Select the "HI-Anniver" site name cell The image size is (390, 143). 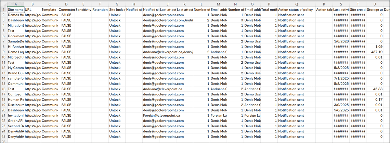tap(15, 47)
